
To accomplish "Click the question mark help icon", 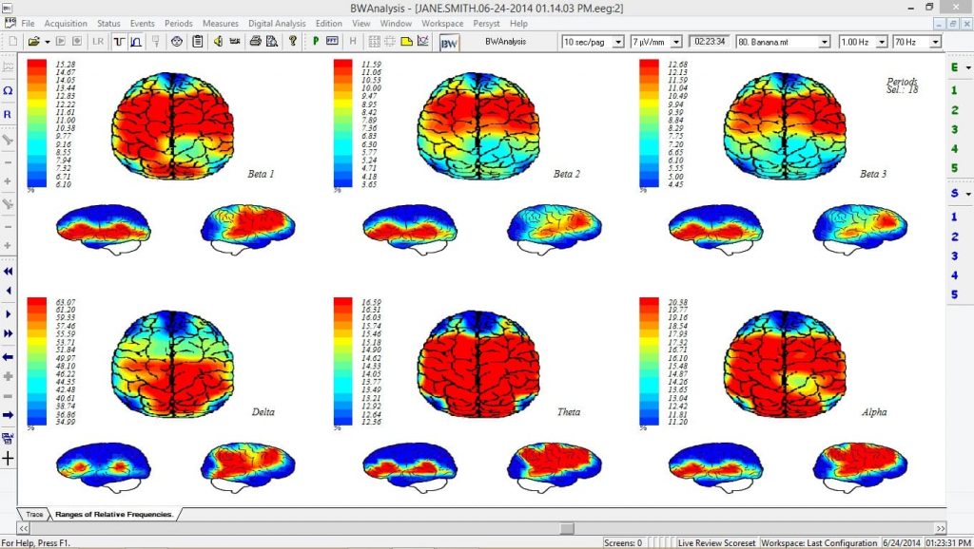I will coord(293,42).
